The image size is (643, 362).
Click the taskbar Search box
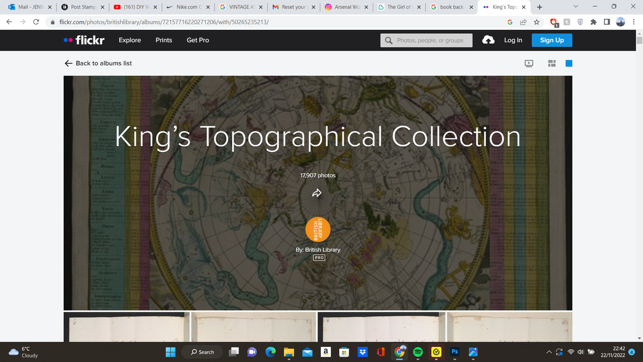coord(203,351)
